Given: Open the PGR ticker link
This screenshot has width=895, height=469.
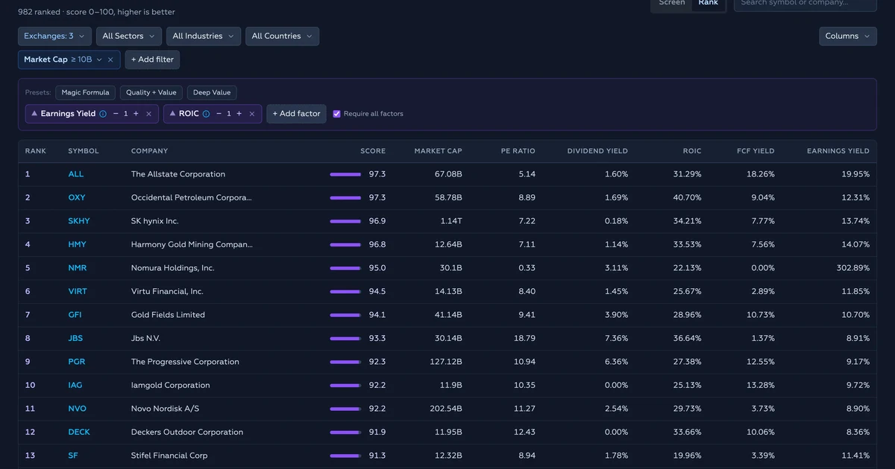Looking at the screenshot, I should tap(77, 362).
